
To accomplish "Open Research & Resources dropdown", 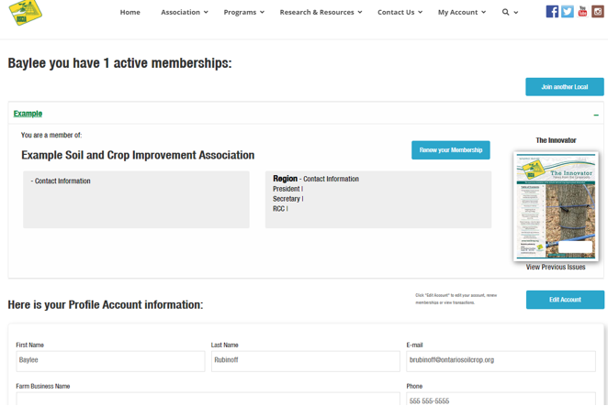I will click(321, 13).
